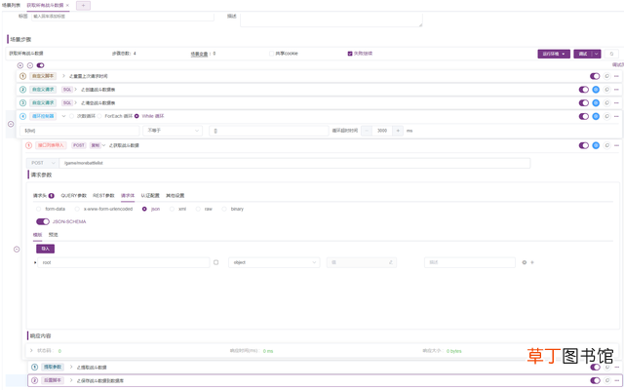The height and width of the screenshot is (390, 624).
Task: Expand step 1 自定义脚本 chevron
Action: pyautogui.click(x=63, y=76)
